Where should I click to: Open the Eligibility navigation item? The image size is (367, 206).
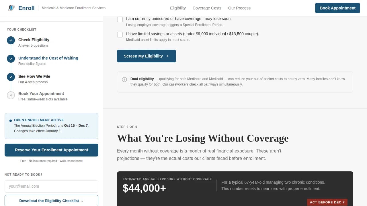(178, 8)
